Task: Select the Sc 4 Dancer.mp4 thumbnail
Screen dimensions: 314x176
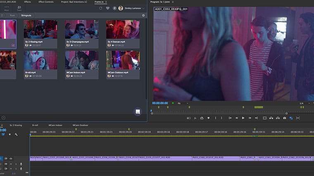Action: [123, 29]
